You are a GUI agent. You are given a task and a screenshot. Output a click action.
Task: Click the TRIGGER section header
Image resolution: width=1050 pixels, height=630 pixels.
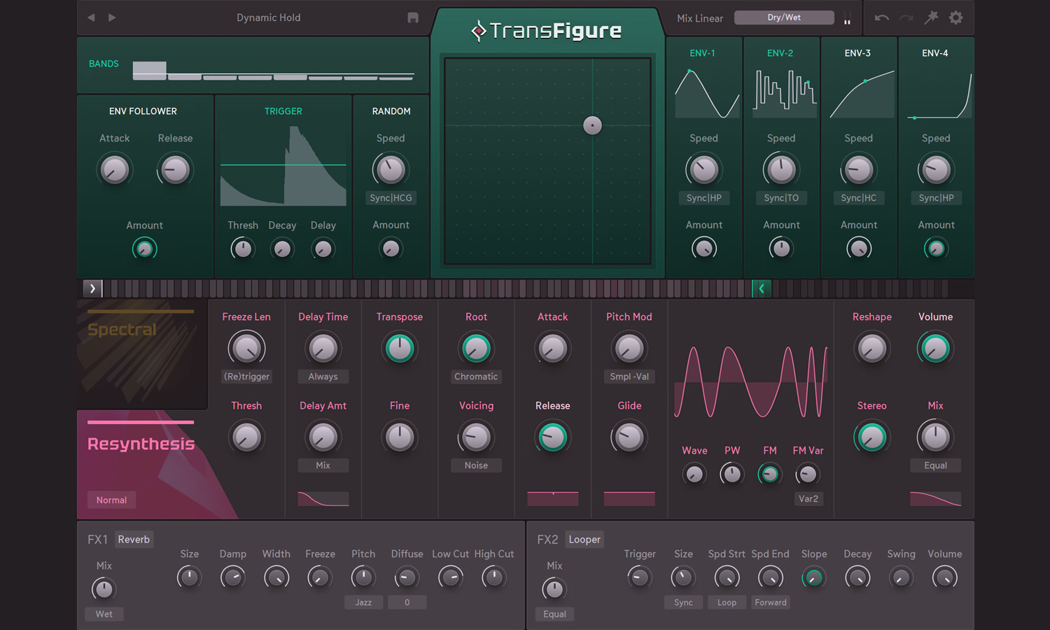(x=283, y=111)
